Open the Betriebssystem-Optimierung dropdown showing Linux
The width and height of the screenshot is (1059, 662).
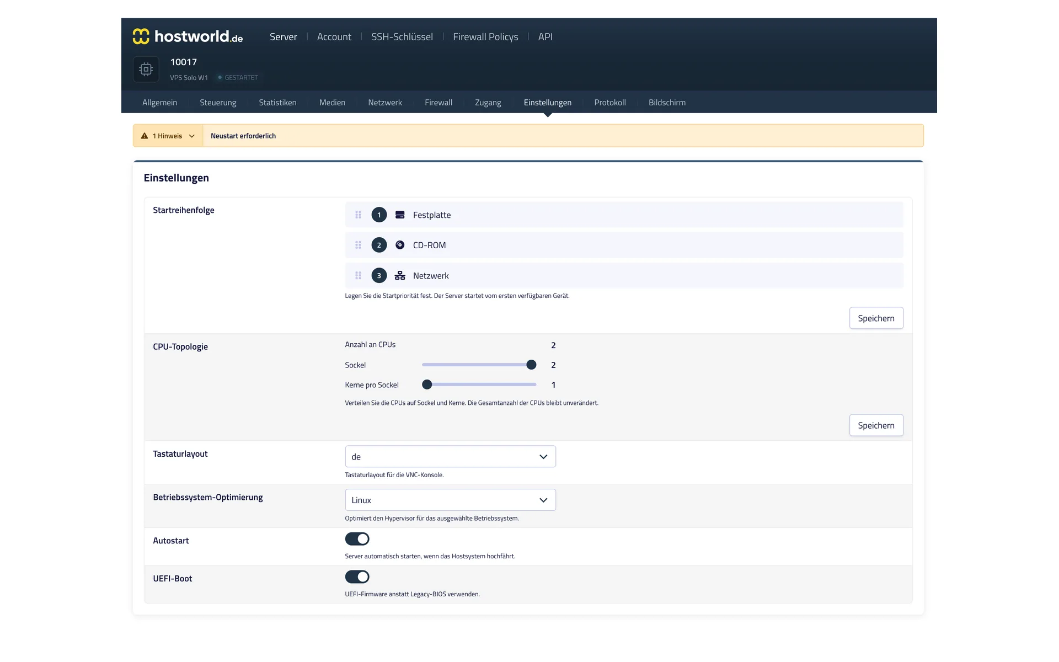pos(450,500)
